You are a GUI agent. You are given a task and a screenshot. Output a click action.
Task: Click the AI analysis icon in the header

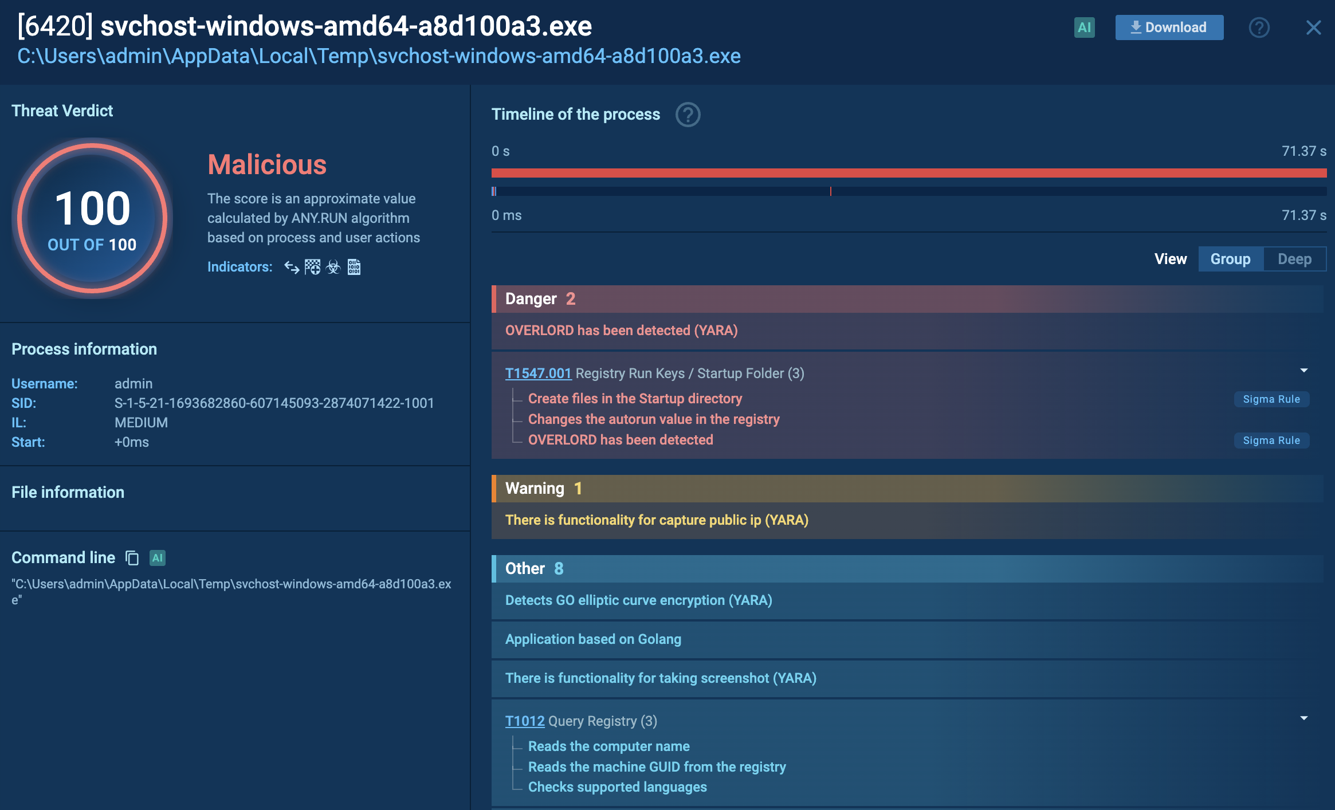pos(1084,27)
